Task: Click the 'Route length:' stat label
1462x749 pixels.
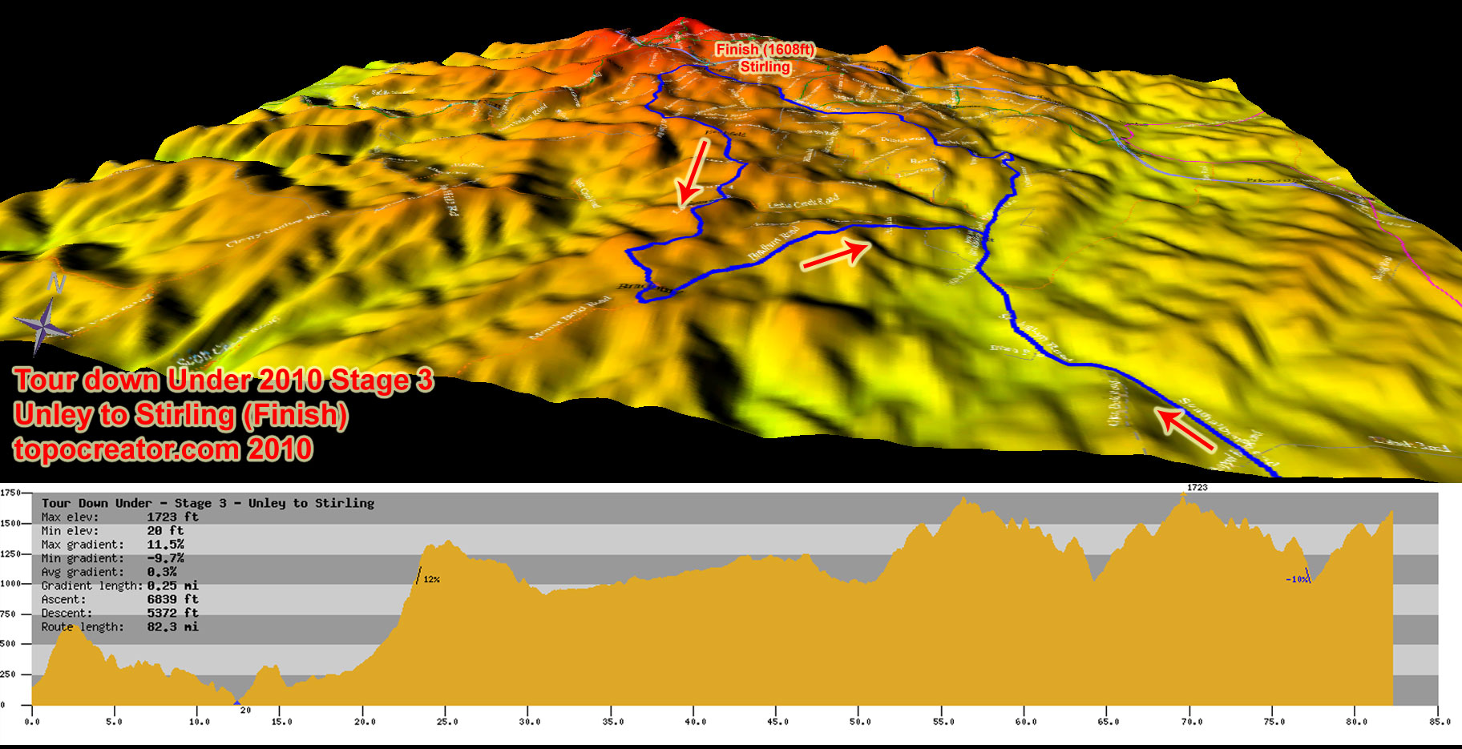Action: [x=83, y=626]
